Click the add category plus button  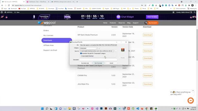99,48
